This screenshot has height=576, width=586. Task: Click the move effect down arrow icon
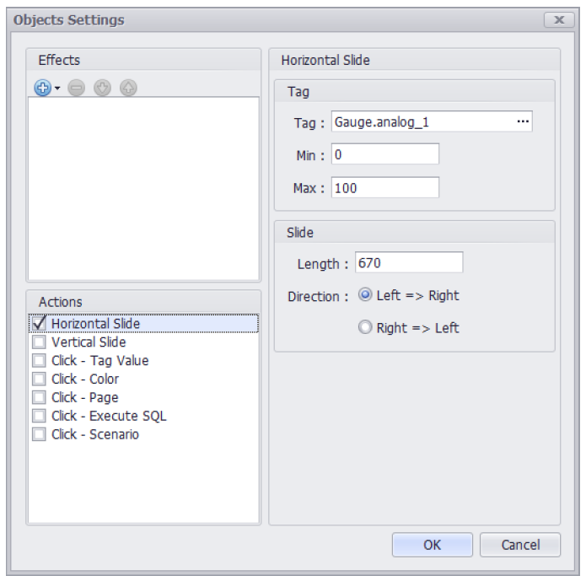click(x=102, y=88)
